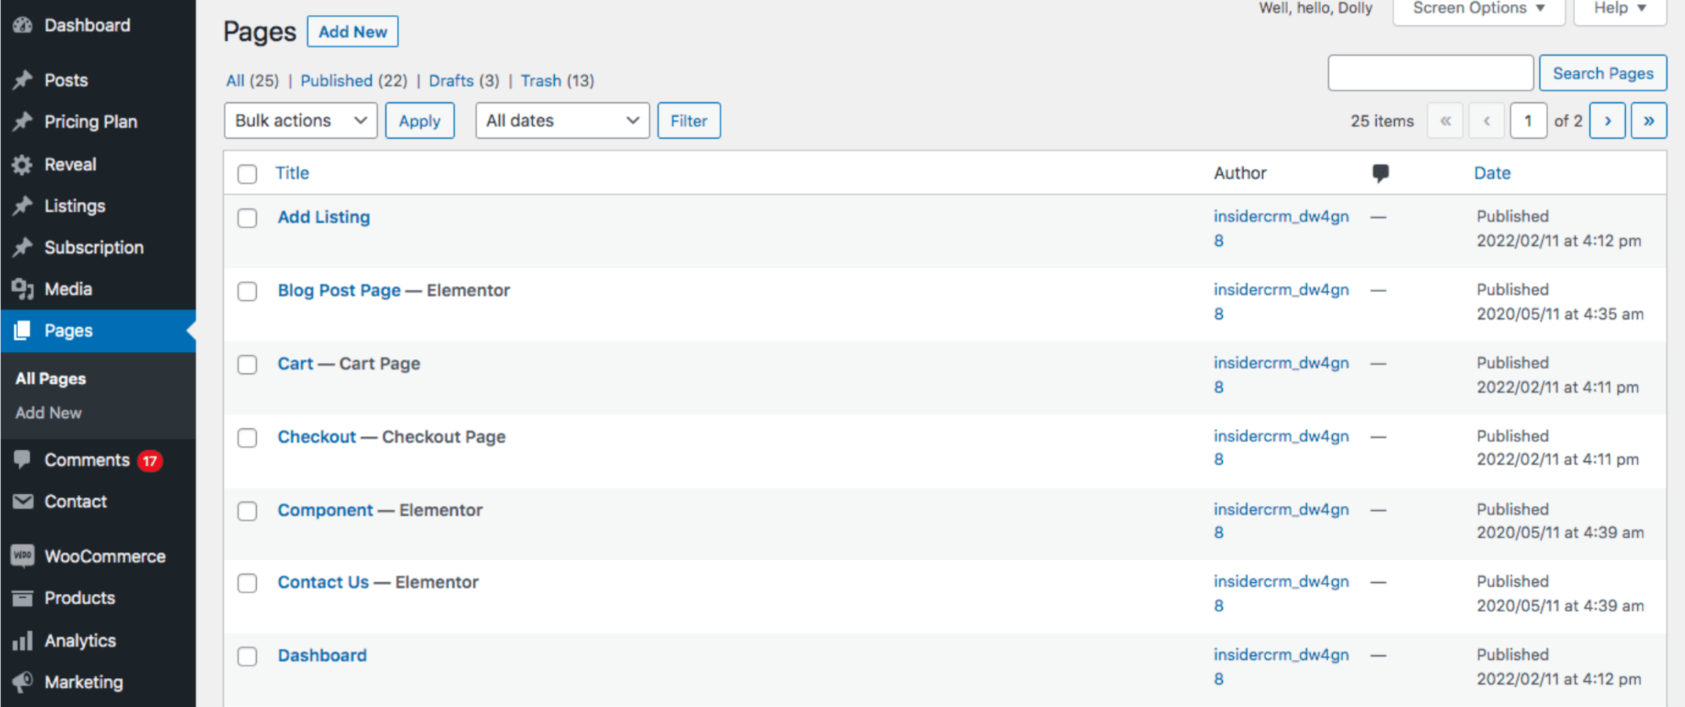Toggle the select-all checkbox in Title header

(x=248, y=174)
